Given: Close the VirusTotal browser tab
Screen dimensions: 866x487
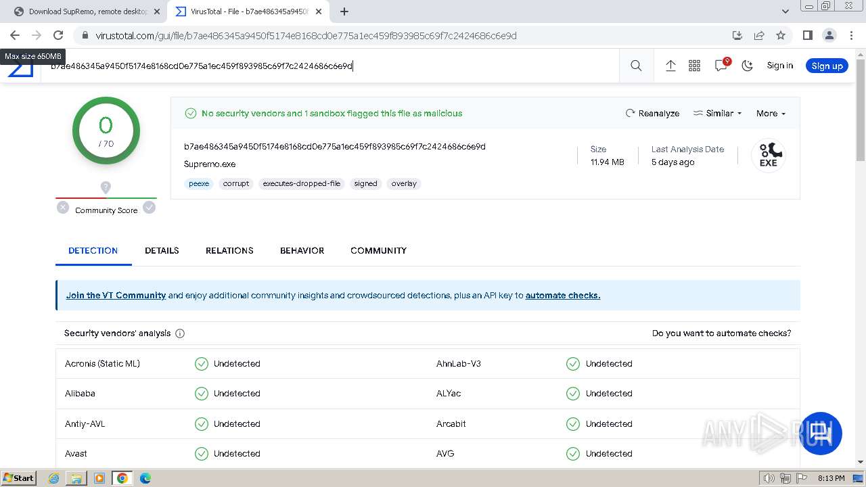Looking at the screenshot, I should pyautogui.click(x=319, y=11).
